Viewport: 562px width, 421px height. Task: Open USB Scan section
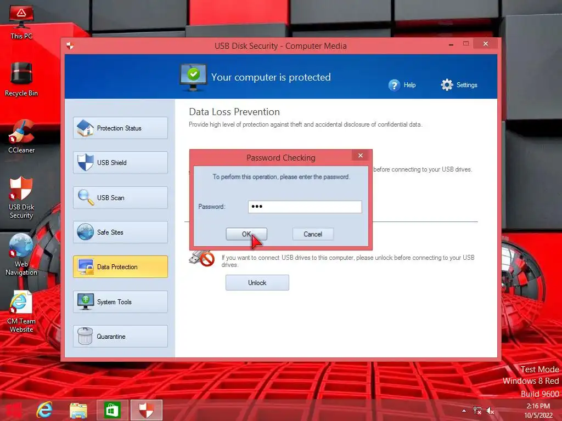pyautogui.click(x=120, y=197)
